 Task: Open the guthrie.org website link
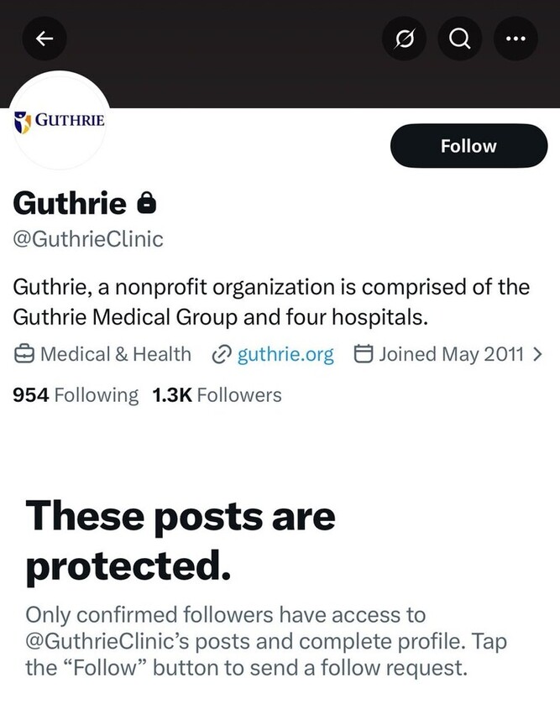coord(285,355)
